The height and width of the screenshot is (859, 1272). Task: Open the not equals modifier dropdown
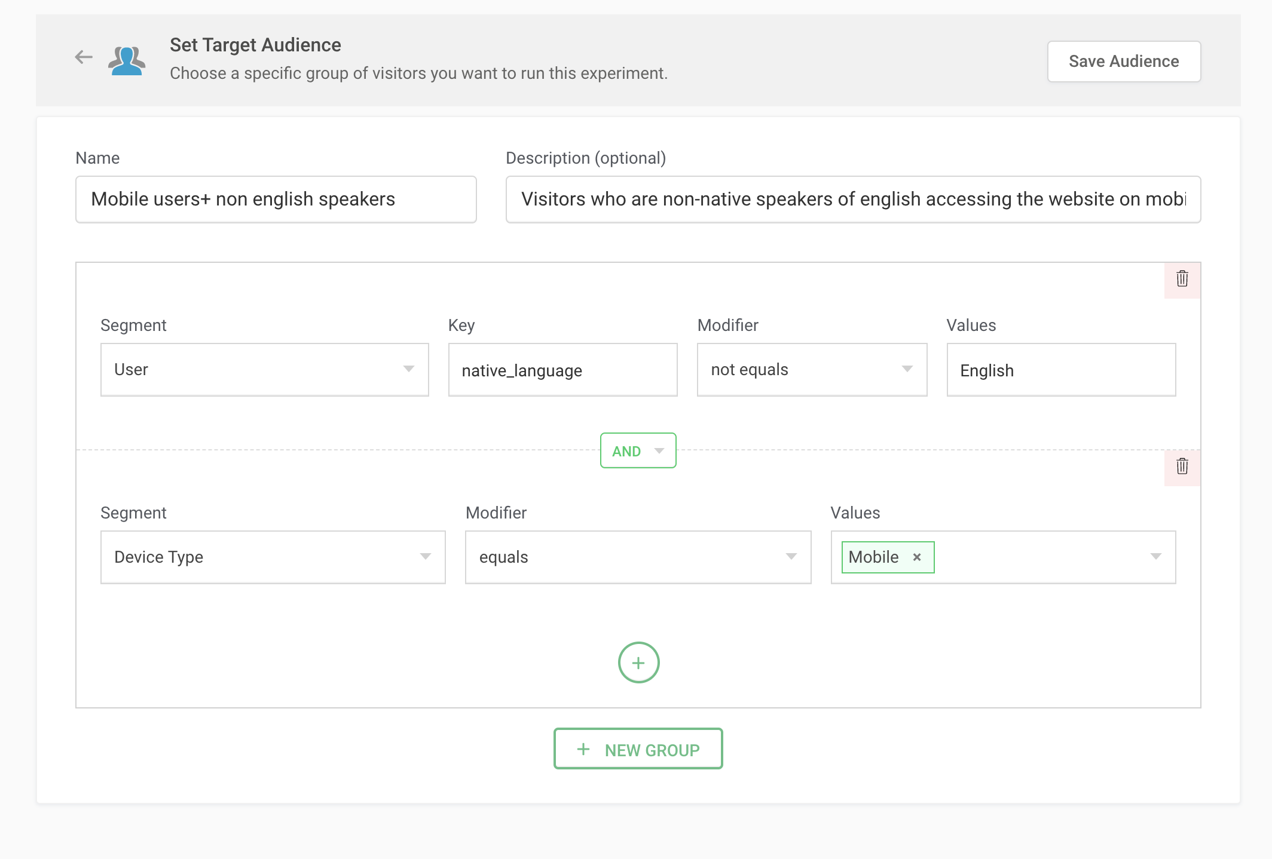[x=812, y=370]
